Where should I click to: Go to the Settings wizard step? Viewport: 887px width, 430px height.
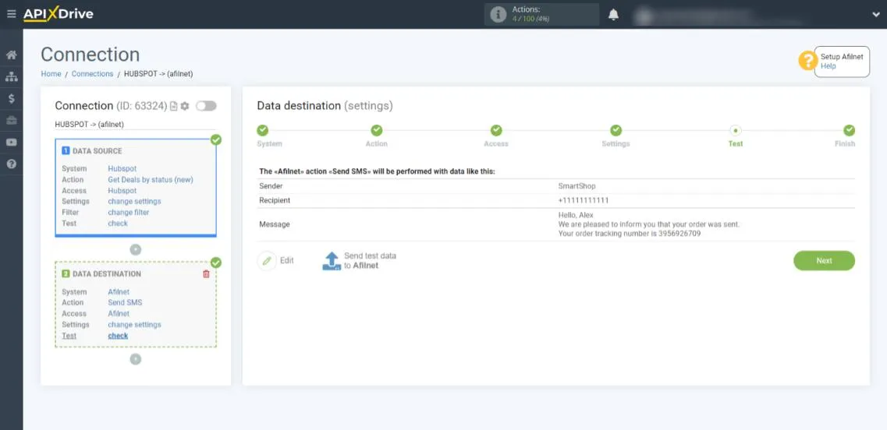pyautogui.click(x=616, y=131)
